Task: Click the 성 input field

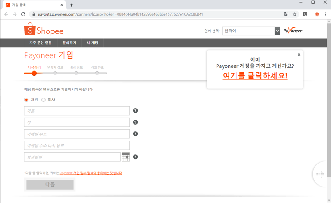Action: 77,122
